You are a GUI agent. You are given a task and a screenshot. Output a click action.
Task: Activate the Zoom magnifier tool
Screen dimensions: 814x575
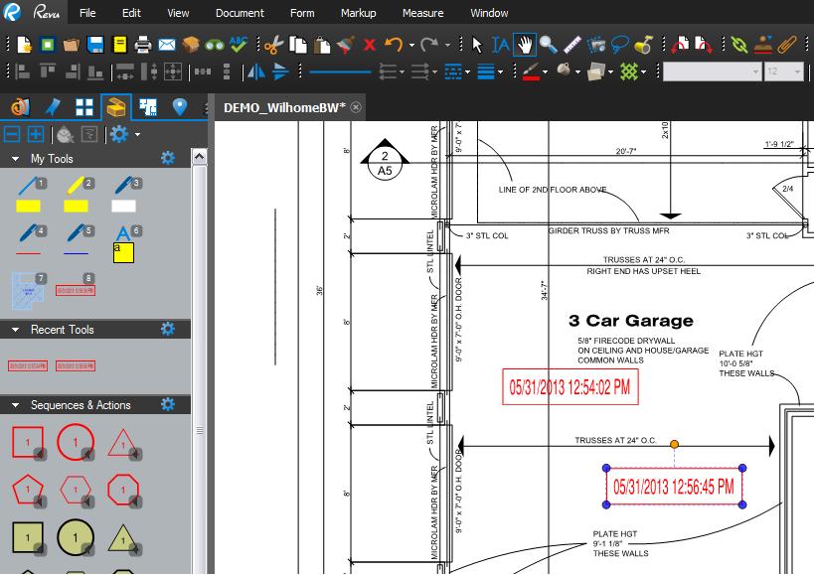coord(548,45)
